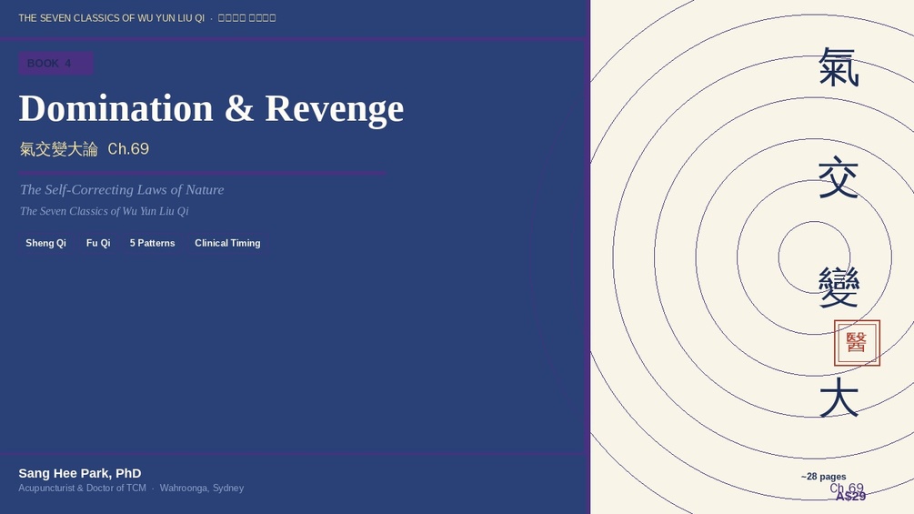Click The Self-Correcting Laws of Nature tagline
This screenshot has width=914, height=514.
pos(122,189)
